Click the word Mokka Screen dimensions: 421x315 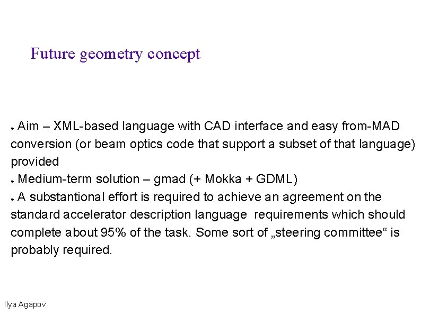click(223, 179)
